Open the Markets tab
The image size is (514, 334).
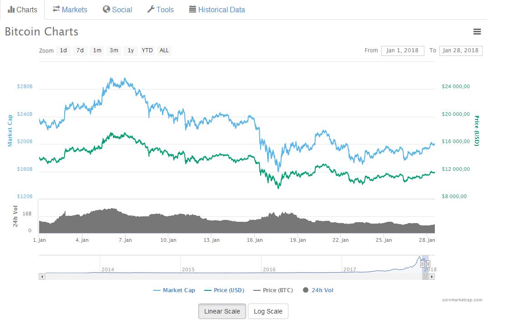tap(70, 10)
